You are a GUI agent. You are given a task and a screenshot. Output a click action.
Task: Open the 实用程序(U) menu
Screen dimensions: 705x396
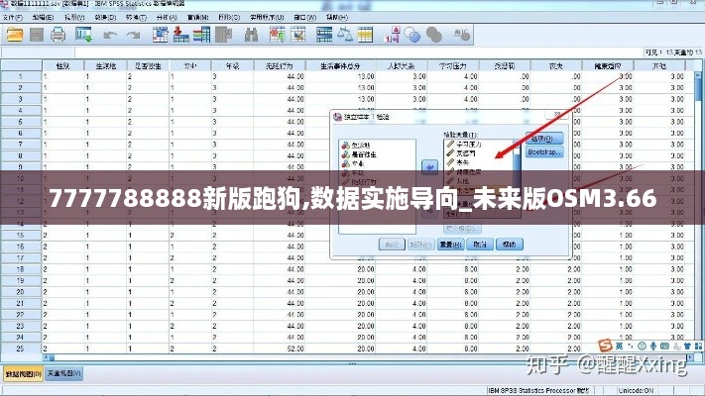pyautogui.click(x=267, y=18)
